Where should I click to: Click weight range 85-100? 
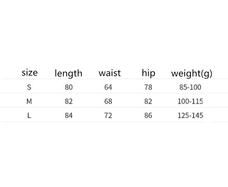190,87
